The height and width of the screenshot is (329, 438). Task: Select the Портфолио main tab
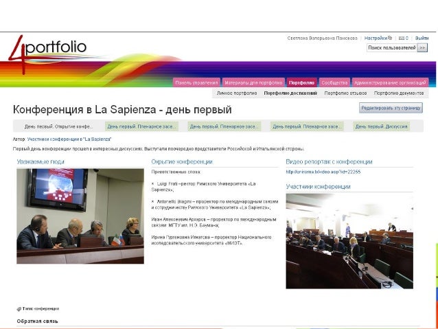pos(301,82)
